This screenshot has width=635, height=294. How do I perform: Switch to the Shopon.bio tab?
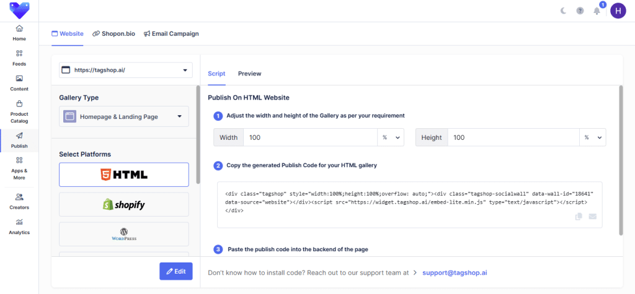113,33
